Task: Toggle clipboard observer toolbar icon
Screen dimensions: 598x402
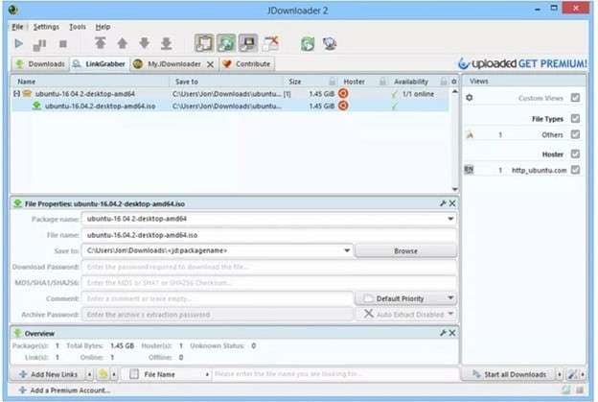Action: [204, 43]
